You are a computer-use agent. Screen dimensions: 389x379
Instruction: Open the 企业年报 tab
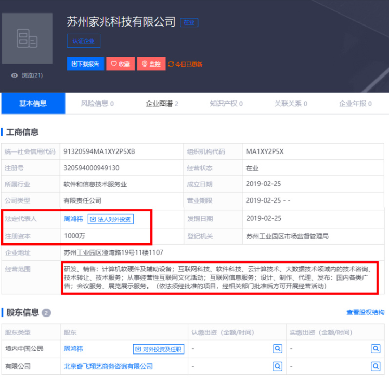click(x=355, y=103)
